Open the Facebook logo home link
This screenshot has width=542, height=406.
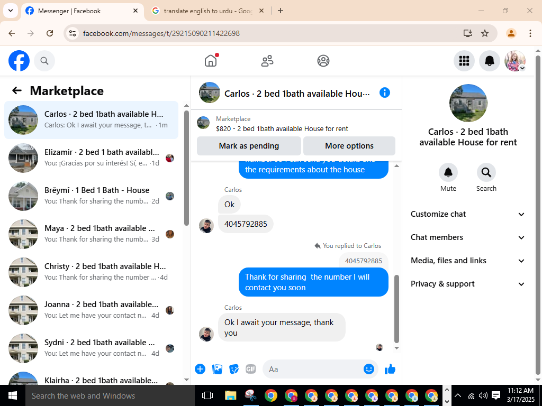click(19, 61)
